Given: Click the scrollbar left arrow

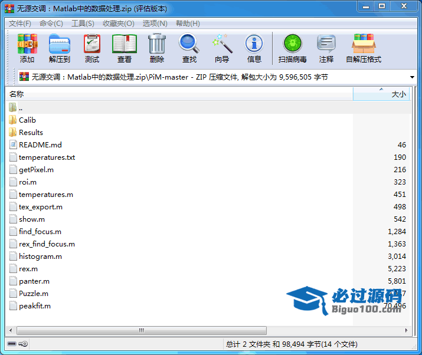Looking at the screenshot, I should point(11,330).
